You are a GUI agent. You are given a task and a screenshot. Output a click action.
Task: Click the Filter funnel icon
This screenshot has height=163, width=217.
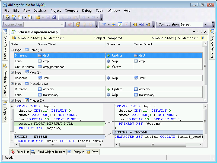(x=104, y=24)
